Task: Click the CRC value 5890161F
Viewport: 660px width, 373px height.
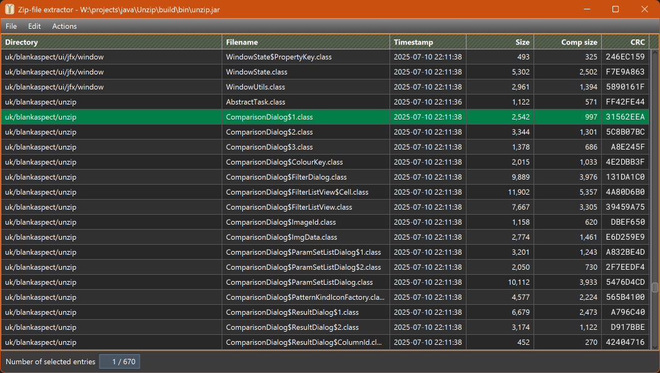Action: coord(625,87)
